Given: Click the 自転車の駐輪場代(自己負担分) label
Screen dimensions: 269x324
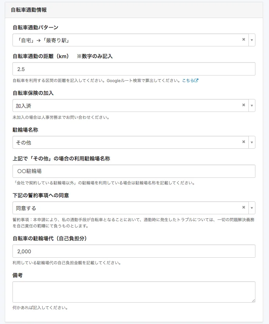Looking at the screenshot, I should (x=50, y=238).
